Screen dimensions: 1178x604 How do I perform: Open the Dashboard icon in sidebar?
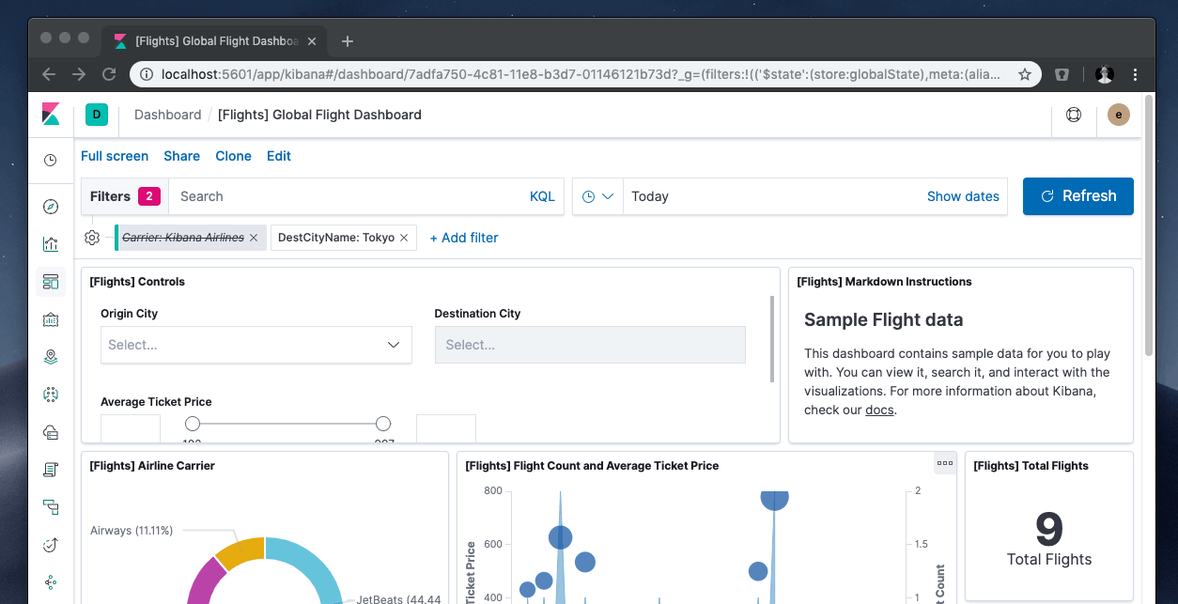pyautogui.click(x=51, y=282)
